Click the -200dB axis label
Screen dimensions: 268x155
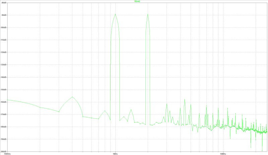click(3, 152)
